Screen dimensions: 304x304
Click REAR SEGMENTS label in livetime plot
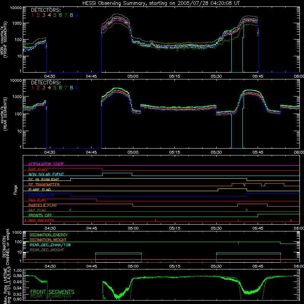click(51, 296)
